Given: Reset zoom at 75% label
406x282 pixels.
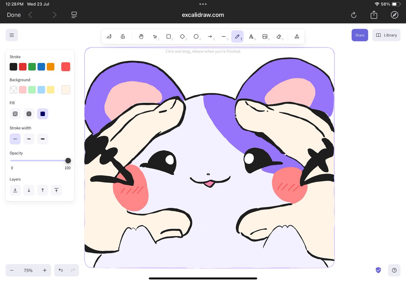Looking at the screenshot, I should (28, 271).
